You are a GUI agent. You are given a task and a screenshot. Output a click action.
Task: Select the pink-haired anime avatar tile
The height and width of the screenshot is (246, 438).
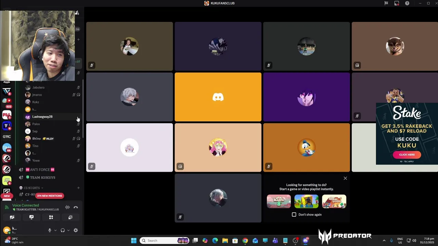(x=218, y=148)
